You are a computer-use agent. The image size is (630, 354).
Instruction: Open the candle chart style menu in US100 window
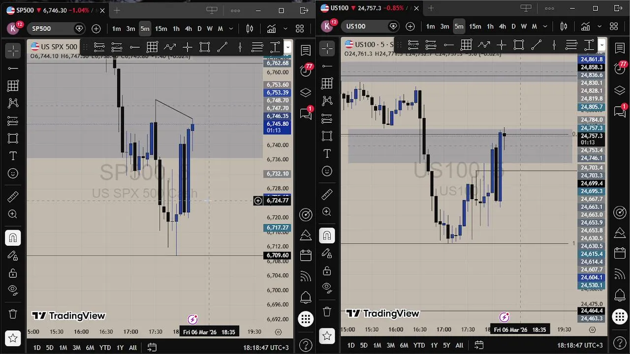click(564, 27)
